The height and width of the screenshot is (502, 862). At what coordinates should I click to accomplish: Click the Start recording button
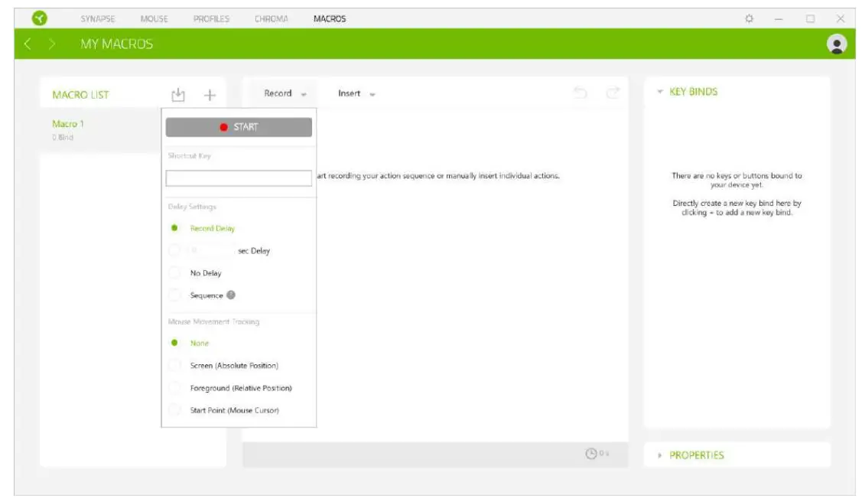(x=239, y=127)
